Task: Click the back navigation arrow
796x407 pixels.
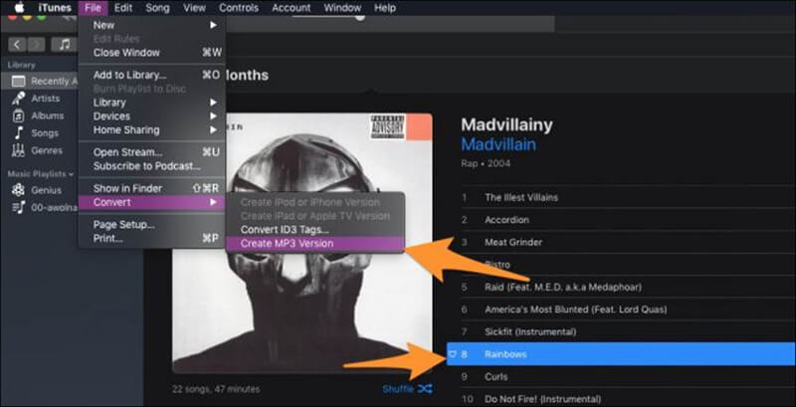Action: pos(17,45)
